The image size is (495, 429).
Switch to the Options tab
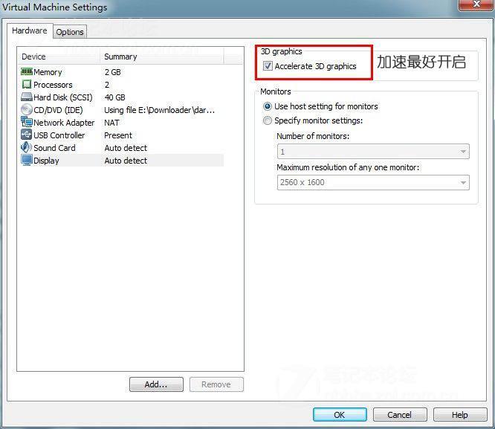pyautogui.click(x=70, y=32)
